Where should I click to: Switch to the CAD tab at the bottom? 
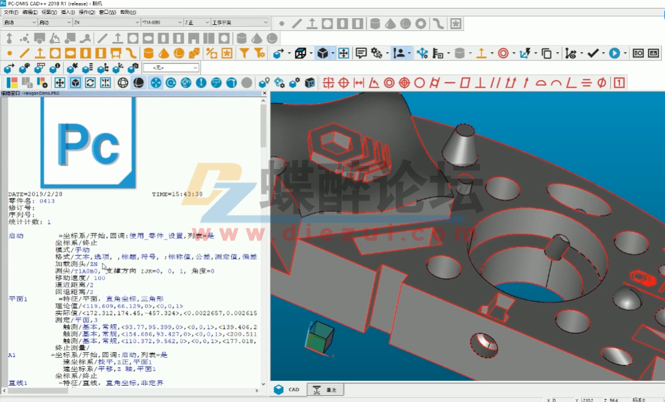coord(288,390)
